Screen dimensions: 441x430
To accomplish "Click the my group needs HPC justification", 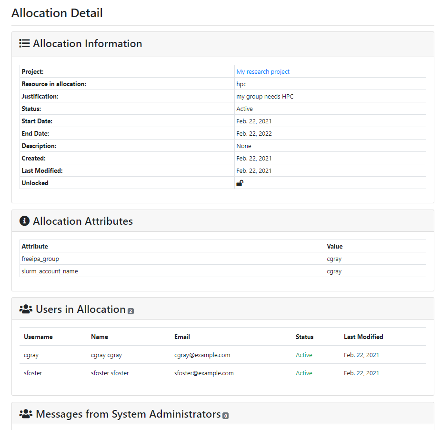I will (x=265, y=97).
